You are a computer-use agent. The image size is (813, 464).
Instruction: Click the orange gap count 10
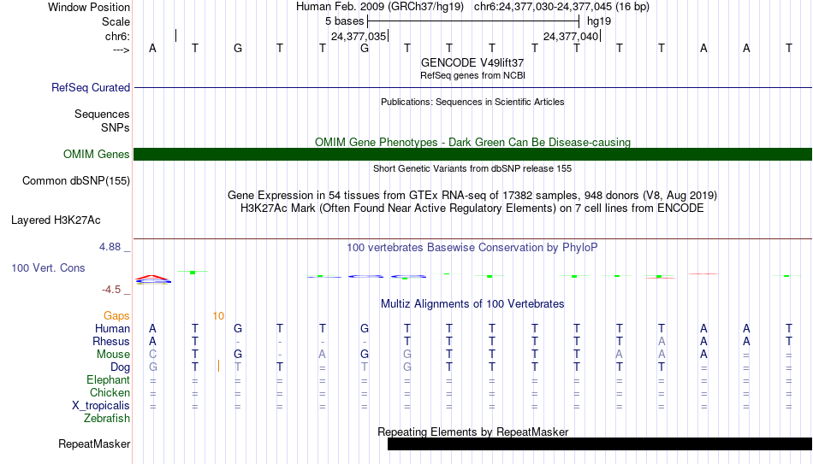218,316
